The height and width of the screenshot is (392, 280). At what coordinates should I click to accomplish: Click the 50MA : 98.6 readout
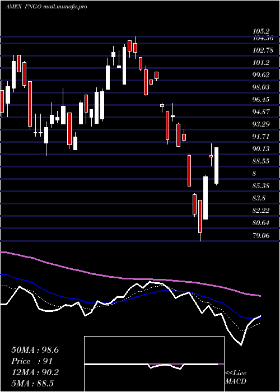(35, 350)
